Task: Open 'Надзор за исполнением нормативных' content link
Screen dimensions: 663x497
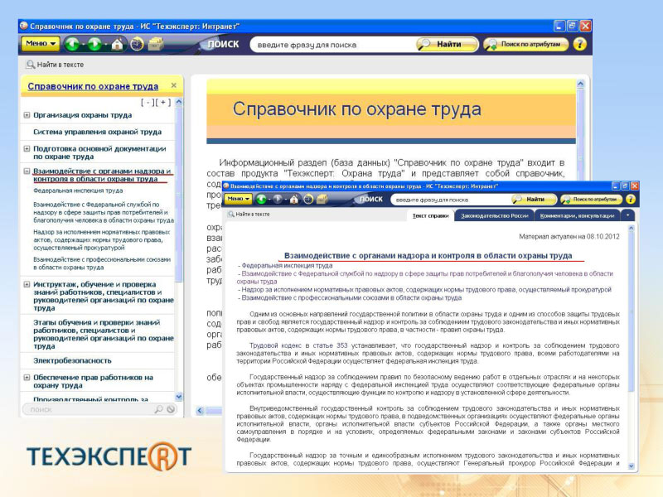Action: pyautogui.click(x=426, y=290)
